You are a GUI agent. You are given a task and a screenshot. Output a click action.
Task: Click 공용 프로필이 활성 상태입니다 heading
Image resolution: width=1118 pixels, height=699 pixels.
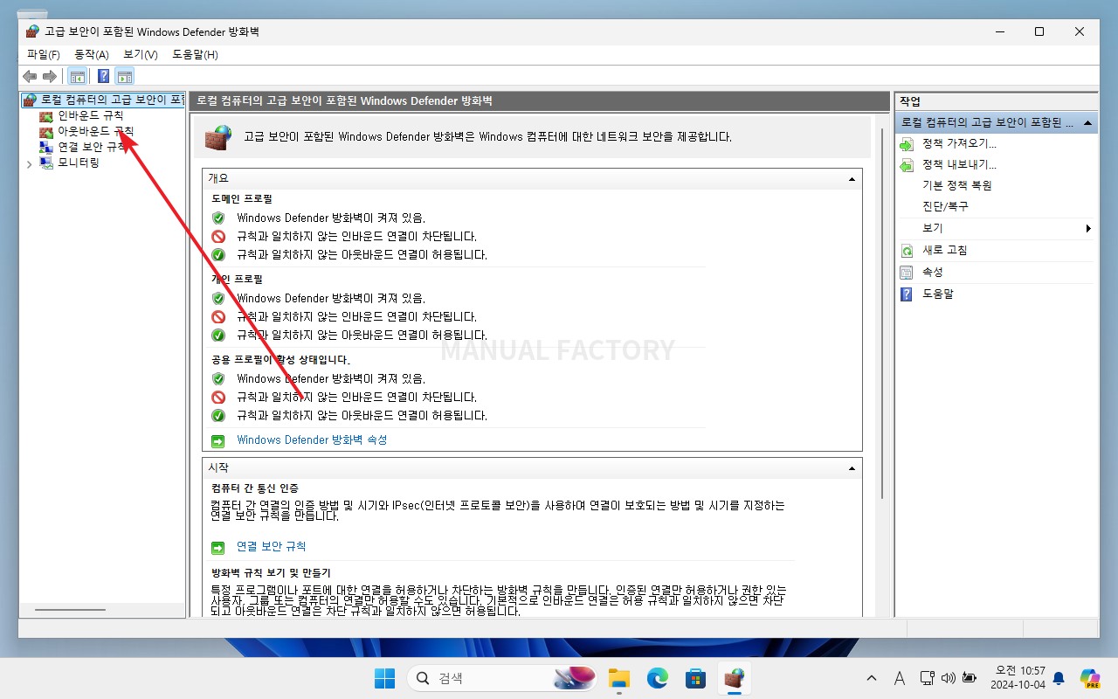click(x=280, y=360)
